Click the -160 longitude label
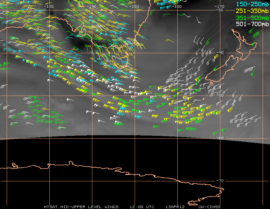The height and width of the screenshot is (209, 270). click(x=177, y=6)
